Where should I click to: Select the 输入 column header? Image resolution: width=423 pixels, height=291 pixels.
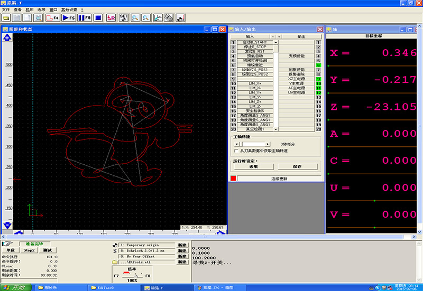pyautogui.click(x=250, y=36)
